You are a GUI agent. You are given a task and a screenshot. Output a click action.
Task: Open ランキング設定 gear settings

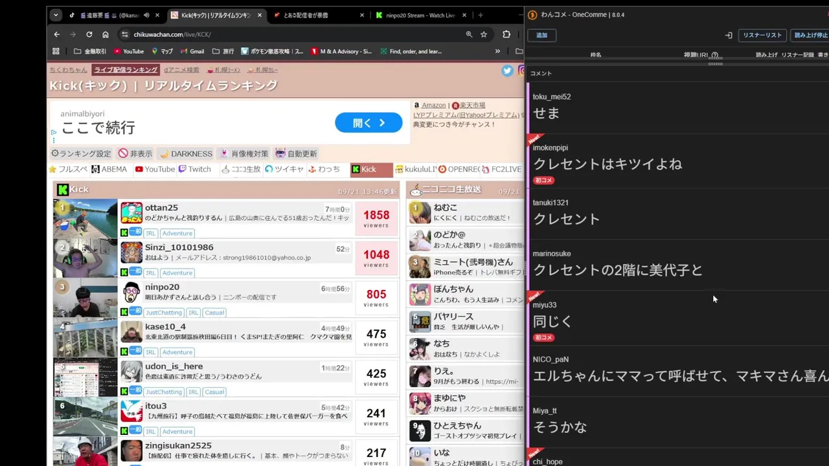point(81,153)
